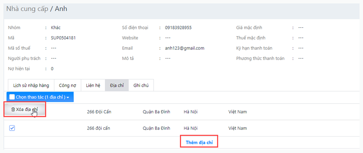Click the Anh breadcrumb title
363x153 pixels.
[x=61, y=9]
